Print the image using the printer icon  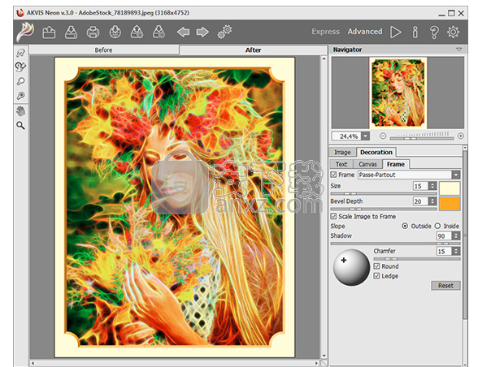[93, 32]
